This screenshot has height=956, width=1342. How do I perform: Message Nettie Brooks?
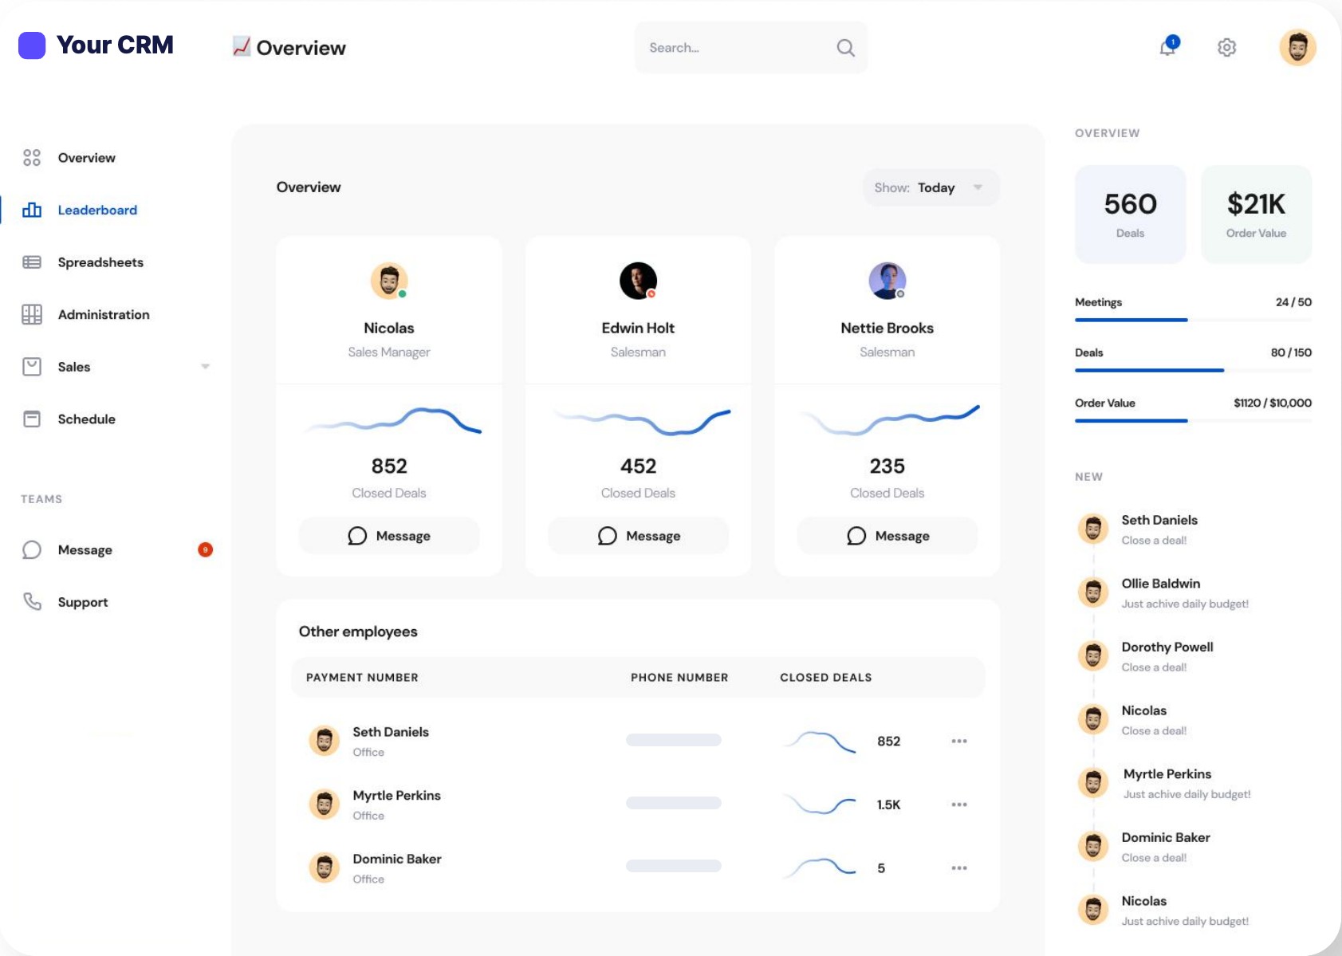(887, 536)
